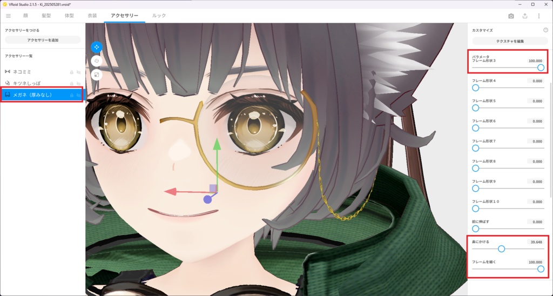
Task: Switch to the 髪型 (Hairstyle) tab
Action: click(46, 16)
